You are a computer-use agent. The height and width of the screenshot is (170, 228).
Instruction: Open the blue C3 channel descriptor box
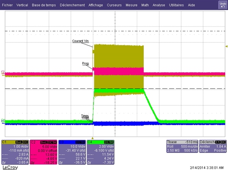click(x=72, y=152)
